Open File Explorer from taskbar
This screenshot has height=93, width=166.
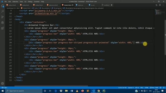pos(66,91)
